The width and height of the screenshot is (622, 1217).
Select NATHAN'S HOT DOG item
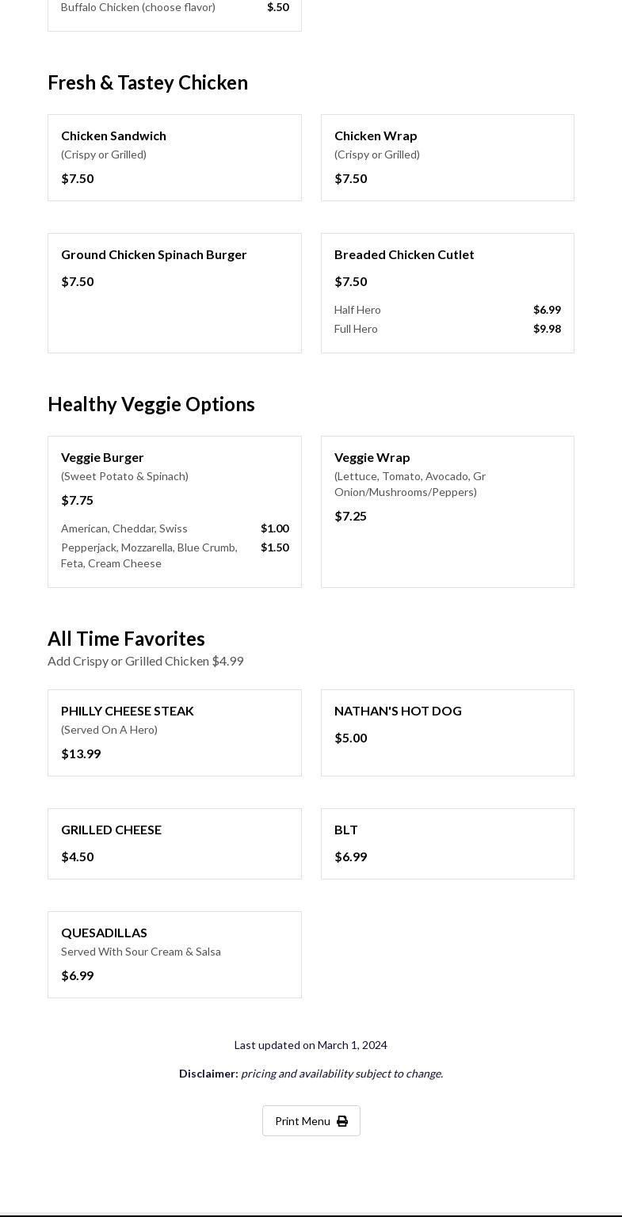pyautogui.click(x=398, y=711)
